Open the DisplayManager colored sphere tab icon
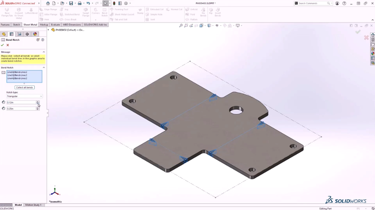 click(35, 34)
